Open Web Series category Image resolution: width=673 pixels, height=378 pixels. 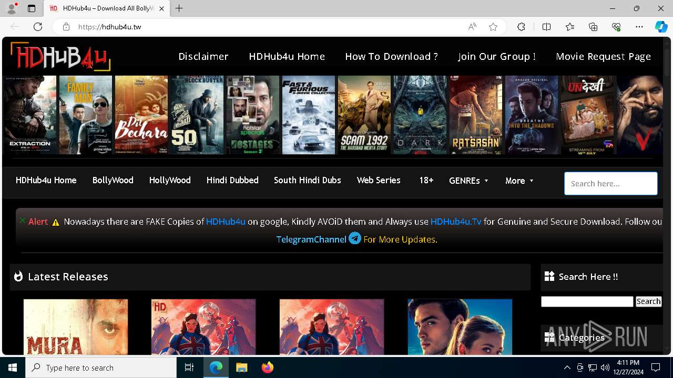pyautogui.click(x=379, y=180)
